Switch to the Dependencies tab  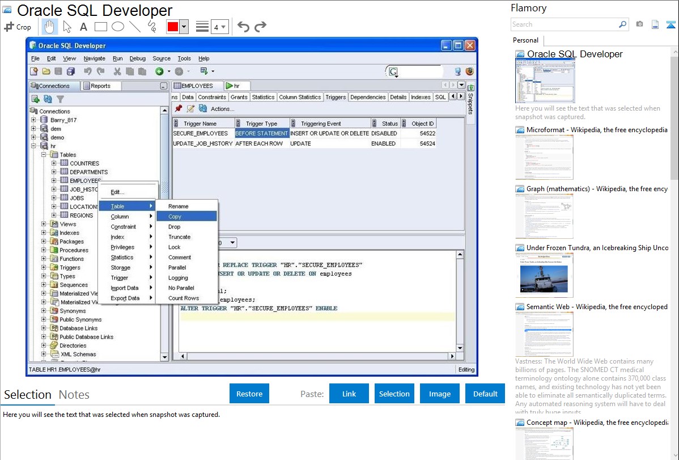coord(368,97)
